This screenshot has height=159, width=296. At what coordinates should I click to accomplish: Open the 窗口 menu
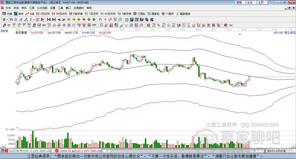click(x=68, y=8)
